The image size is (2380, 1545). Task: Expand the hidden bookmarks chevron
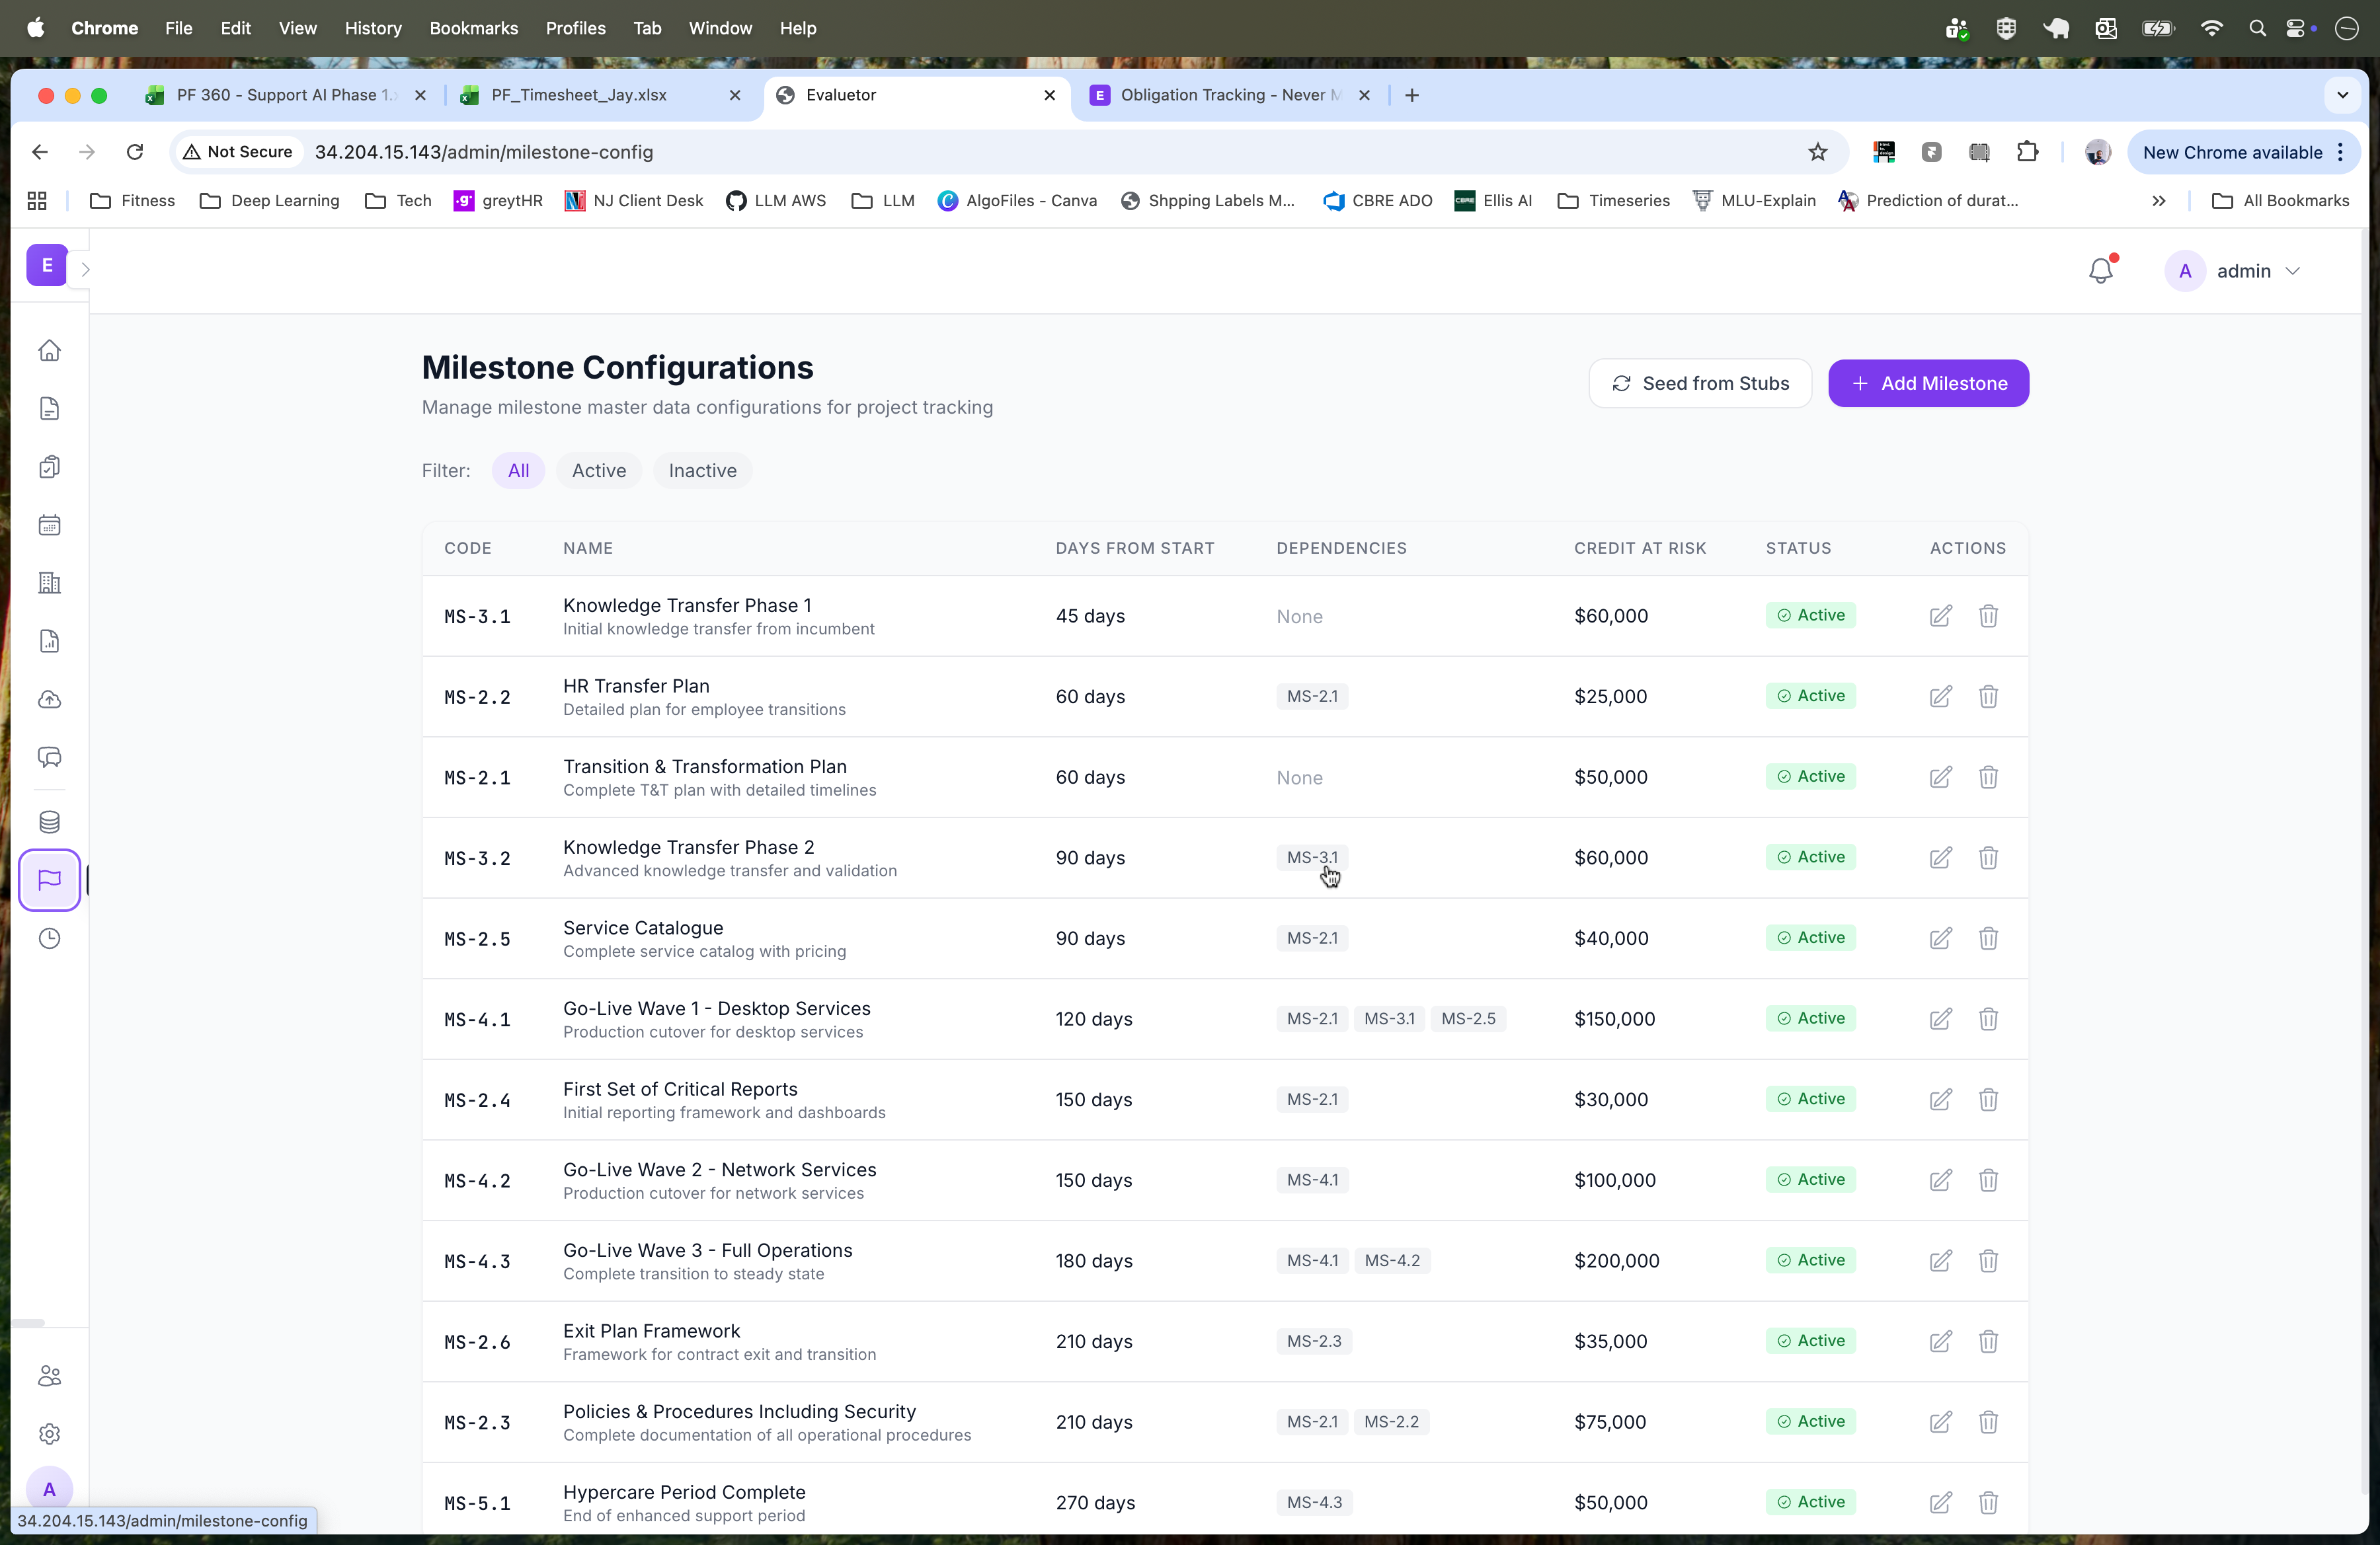[x=2159, y=200]
